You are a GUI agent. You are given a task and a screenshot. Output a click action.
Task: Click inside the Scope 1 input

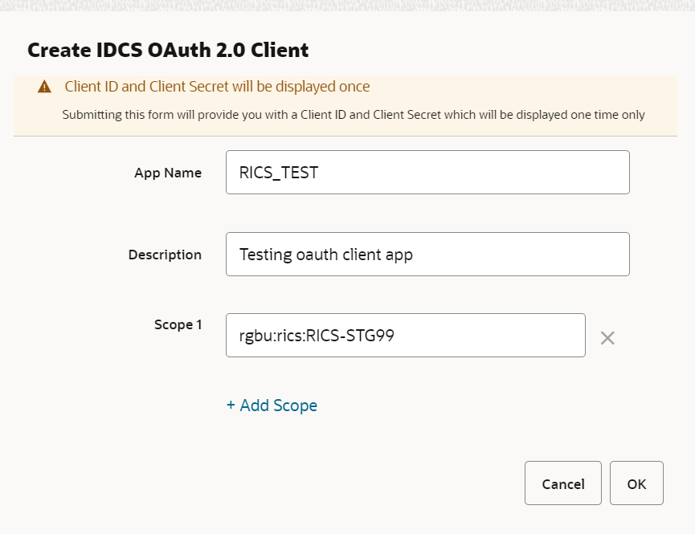pyautogui.click(x=405, y=335)
